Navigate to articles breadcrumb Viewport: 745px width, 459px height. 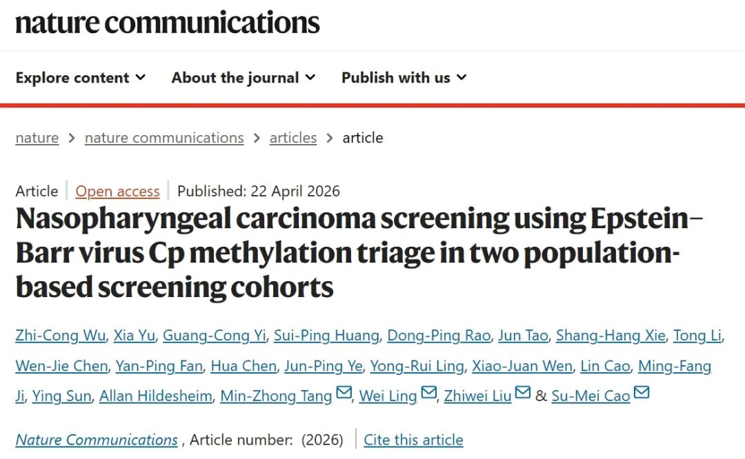(293, 138)
